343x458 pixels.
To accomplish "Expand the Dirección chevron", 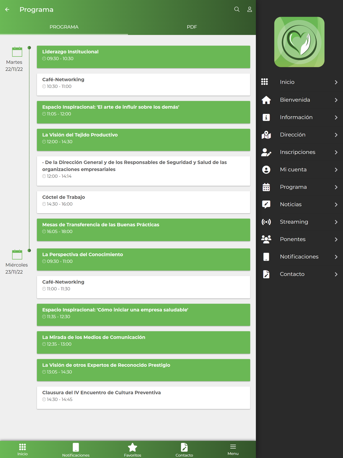I will tap(336, 135).
